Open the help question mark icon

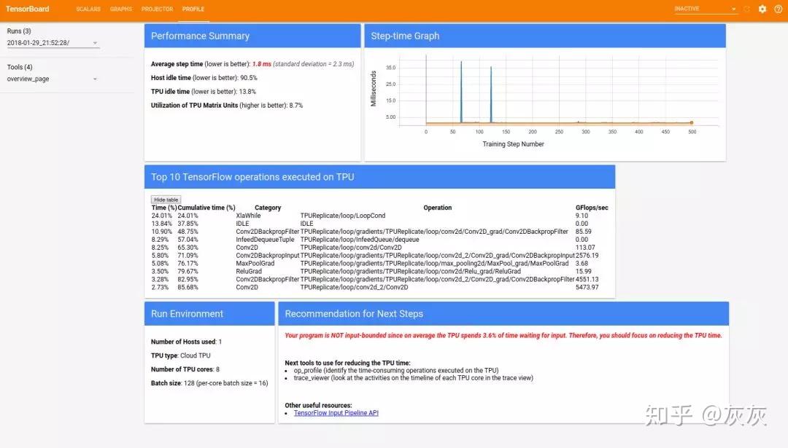tap(778, 9)
